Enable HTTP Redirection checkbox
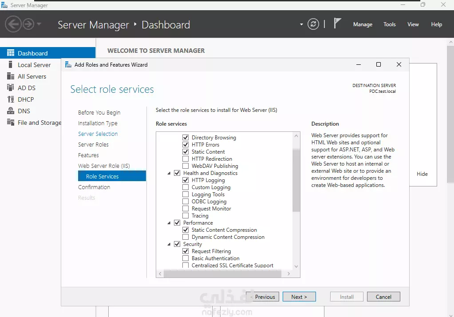Screen dimensions: 454x317 (x=186, y=159)
